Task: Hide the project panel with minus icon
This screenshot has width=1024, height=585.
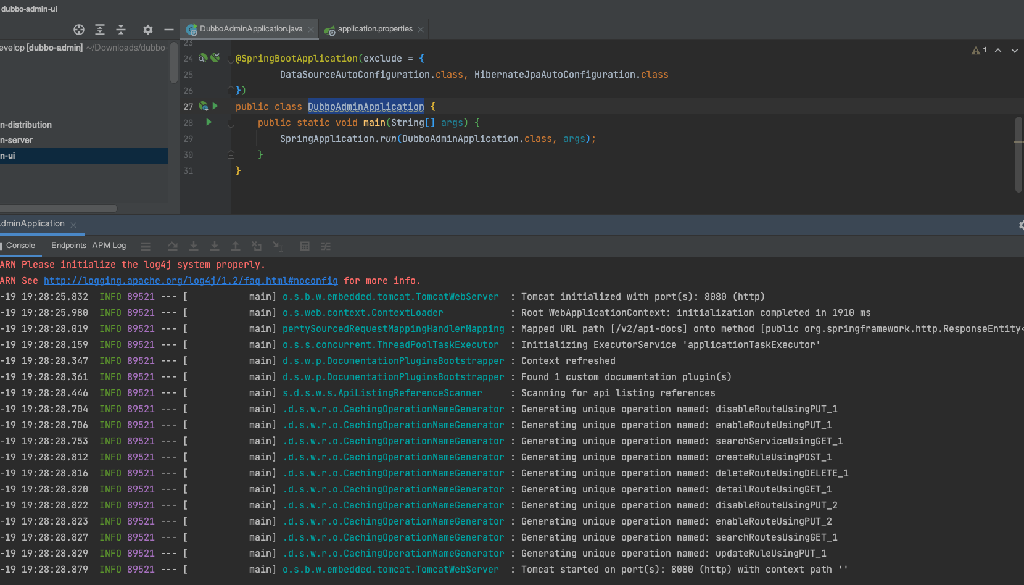Action: (x=168, y=30)
